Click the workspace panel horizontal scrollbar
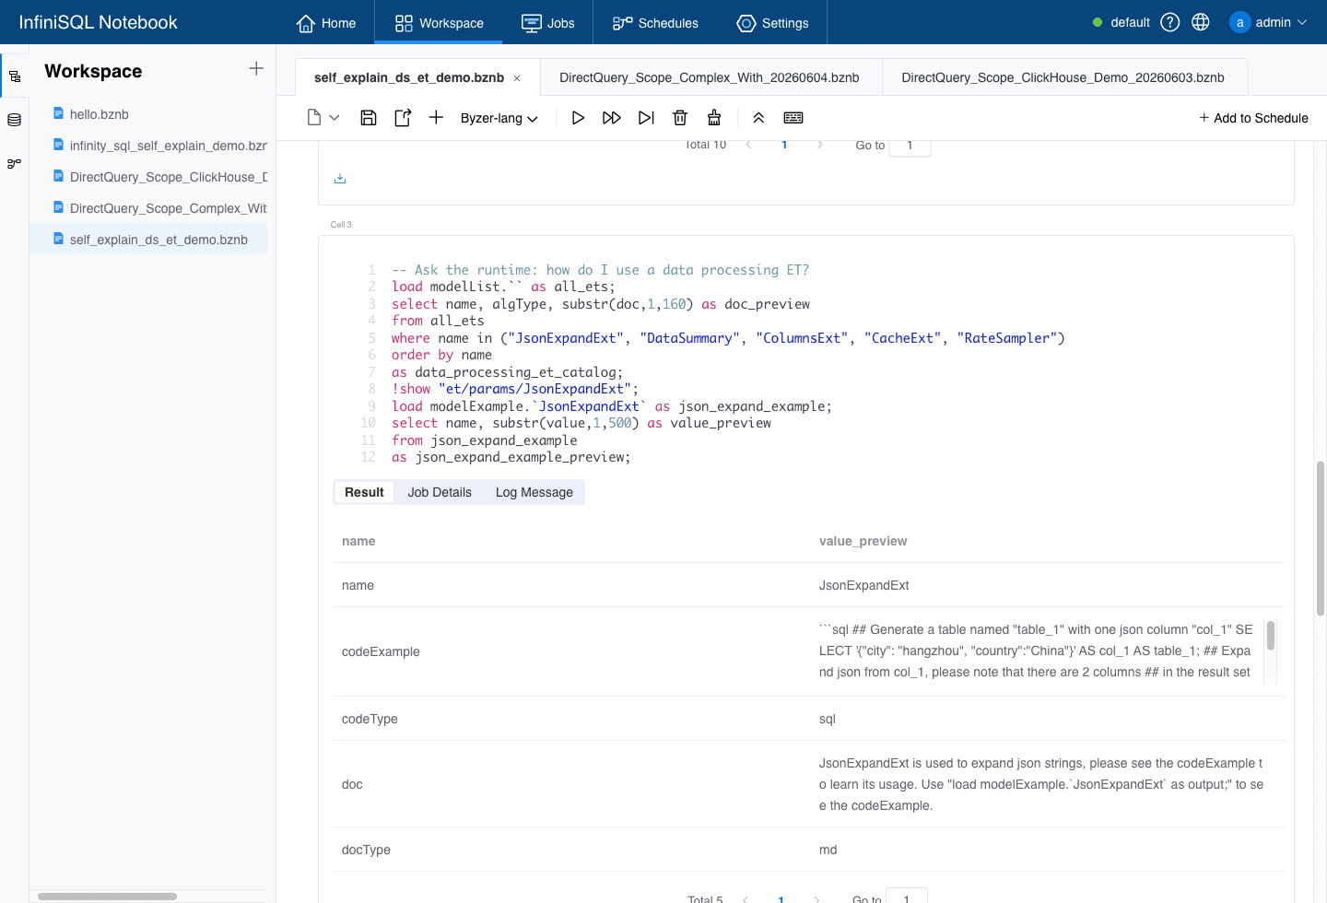 click(107, 897)
